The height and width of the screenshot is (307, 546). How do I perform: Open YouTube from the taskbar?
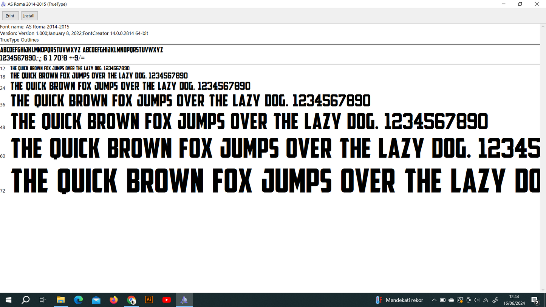pyautogui.click(x=166, y=299)
